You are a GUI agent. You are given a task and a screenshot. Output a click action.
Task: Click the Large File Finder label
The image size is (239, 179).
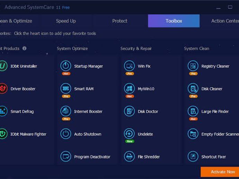click(215, 112)
